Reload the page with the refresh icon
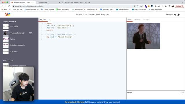This screenshot has width=185, height=104. 9,6
